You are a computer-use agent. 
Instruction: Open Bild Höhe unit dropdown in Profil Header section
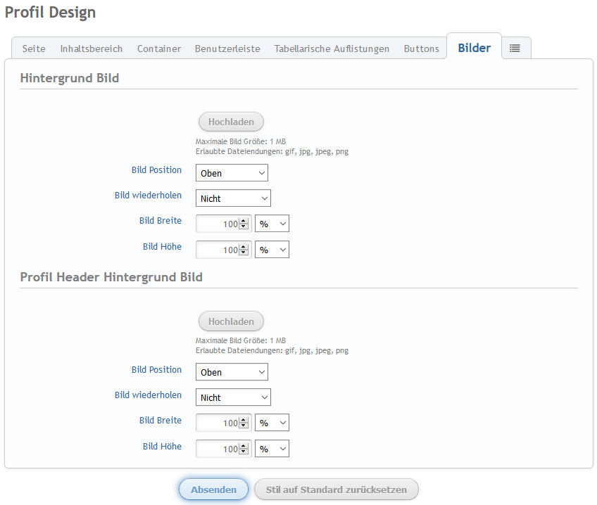click(x=272, y=449)
